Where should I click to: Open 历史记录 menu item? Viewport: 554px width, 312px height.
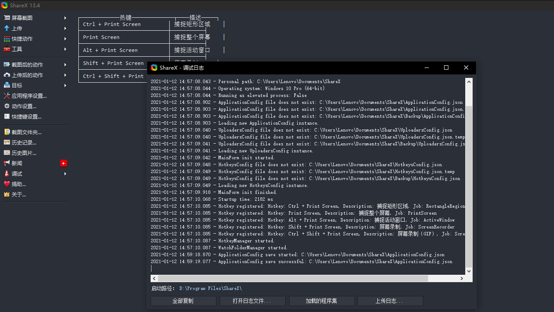coord(24,142)
